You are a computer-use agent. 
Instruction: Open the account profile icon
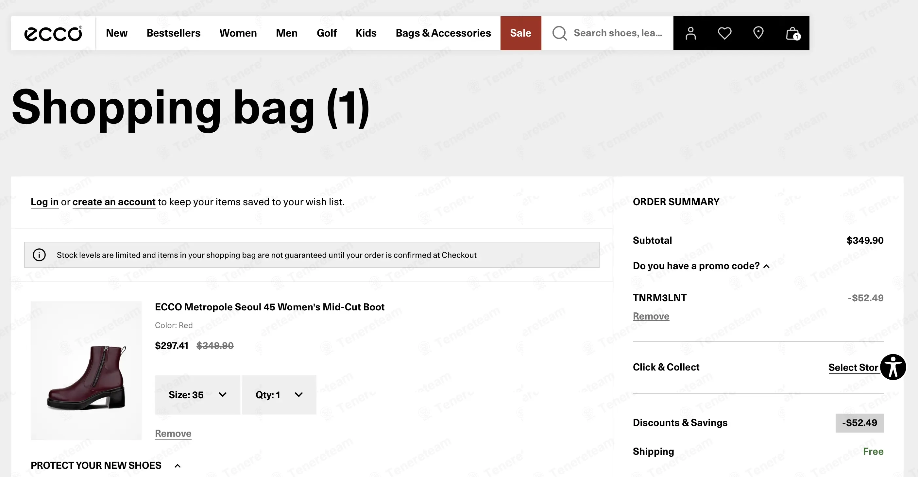(x=690, y=33)
